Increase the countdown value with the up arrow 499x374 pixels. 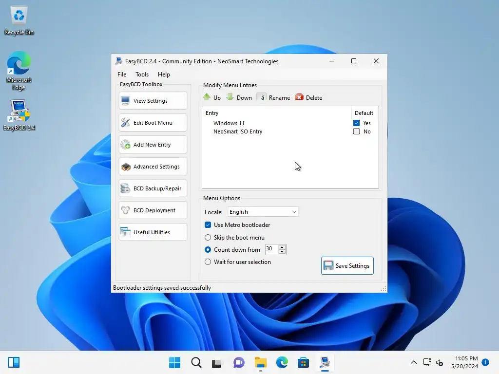(282, 247)
